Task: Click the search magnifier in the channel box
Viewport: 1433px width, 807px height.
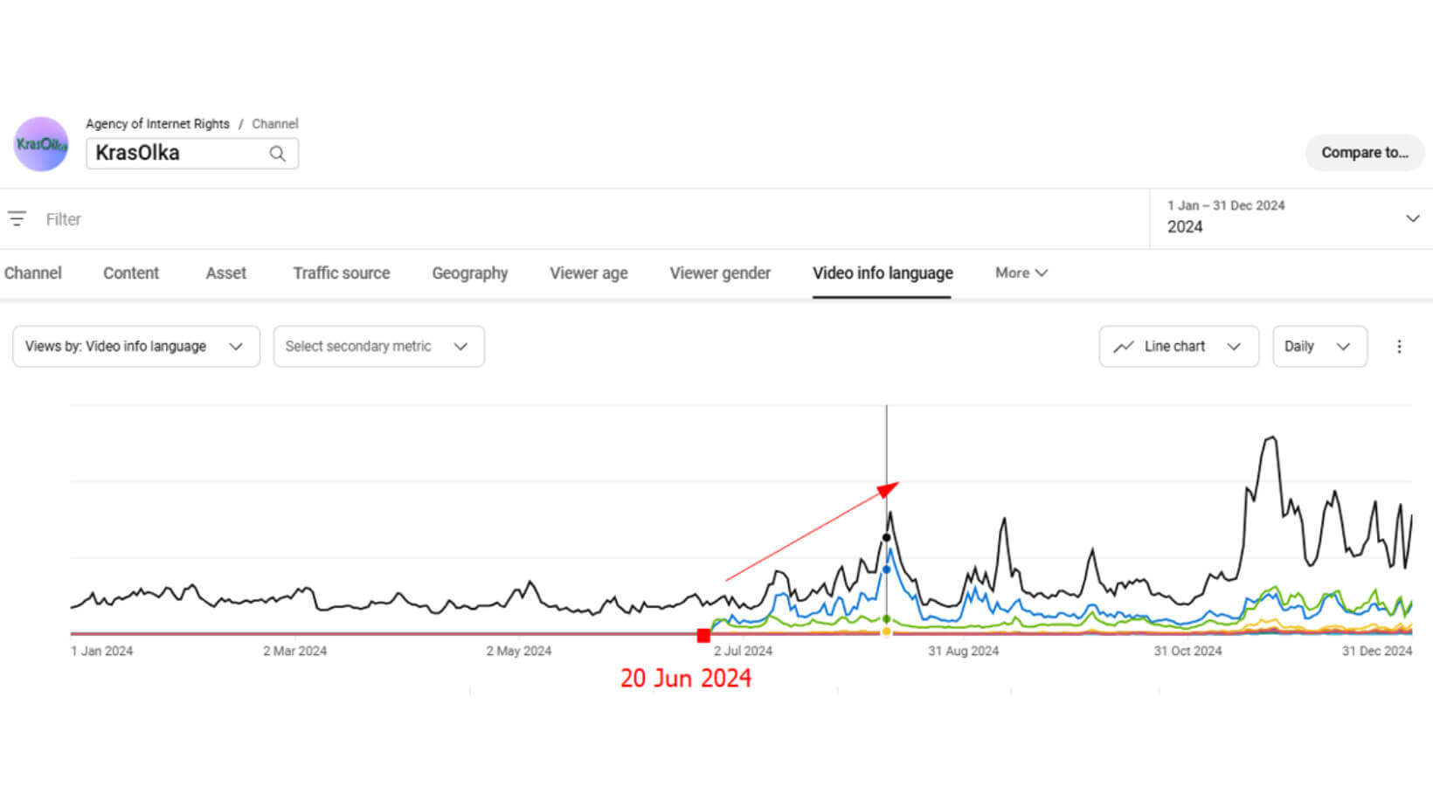Action: [x=277, y=153]
